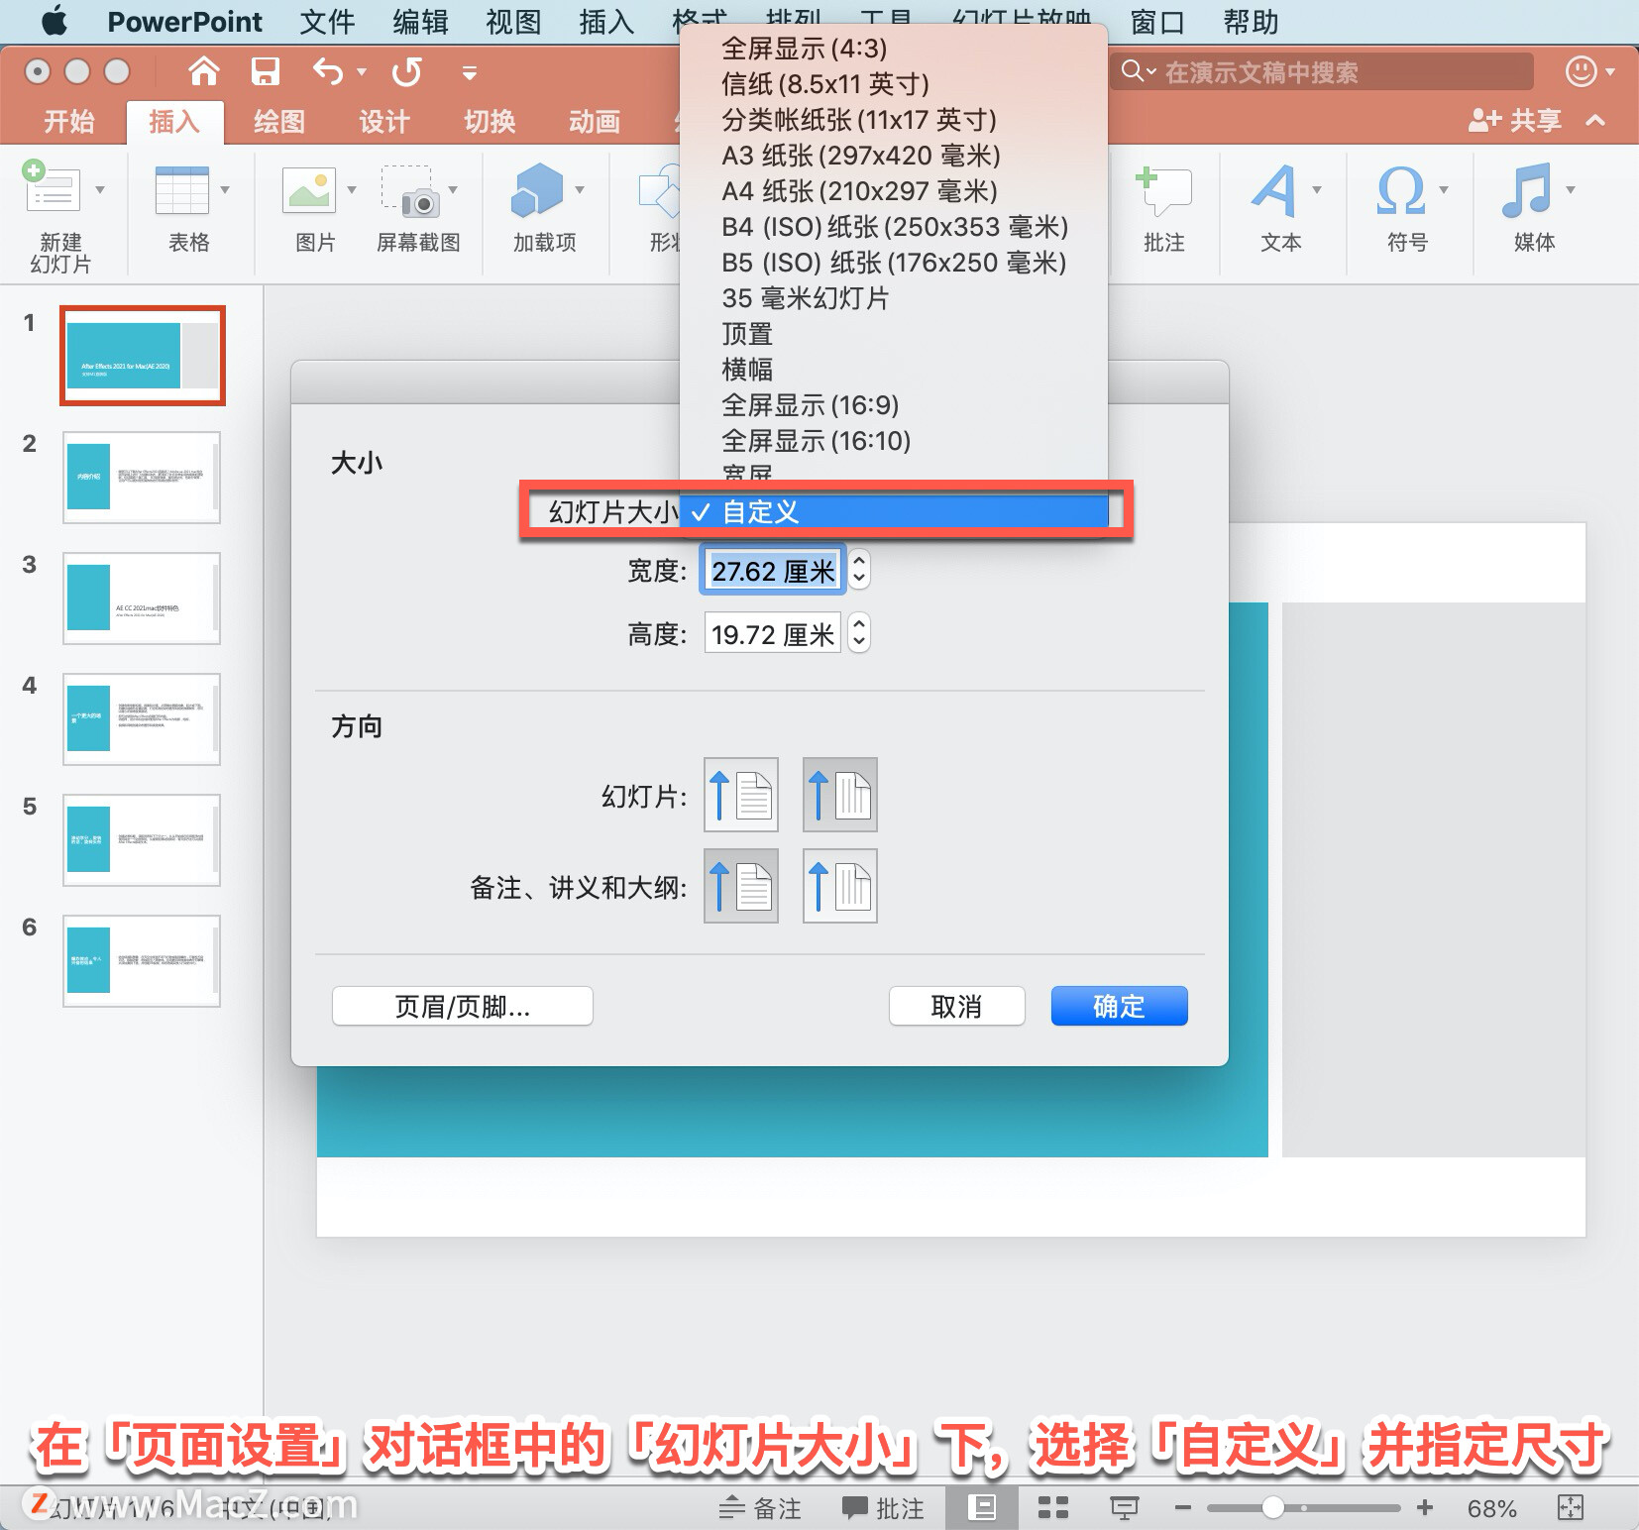Click the smiley feedback icon
This screenshot has height=1530, width=1639.
[1581, 71]
